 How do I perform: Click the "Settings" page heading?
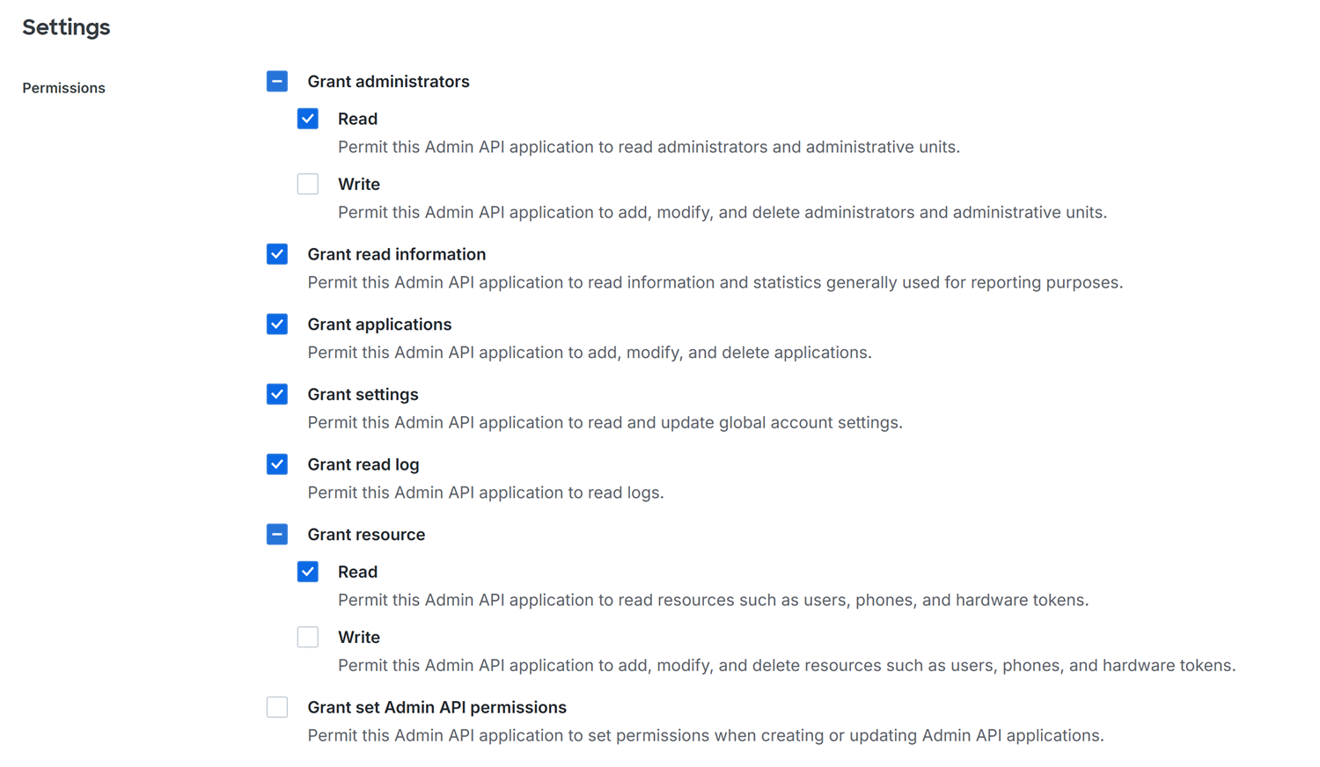coord(66,27)
